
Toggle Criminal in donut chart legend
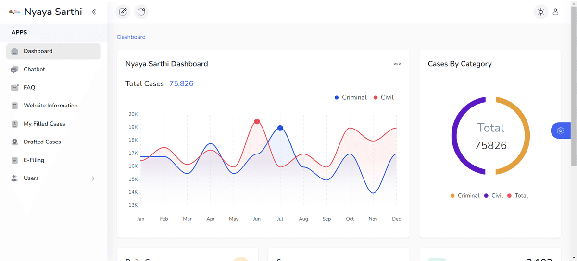click(x=465, y=196)
